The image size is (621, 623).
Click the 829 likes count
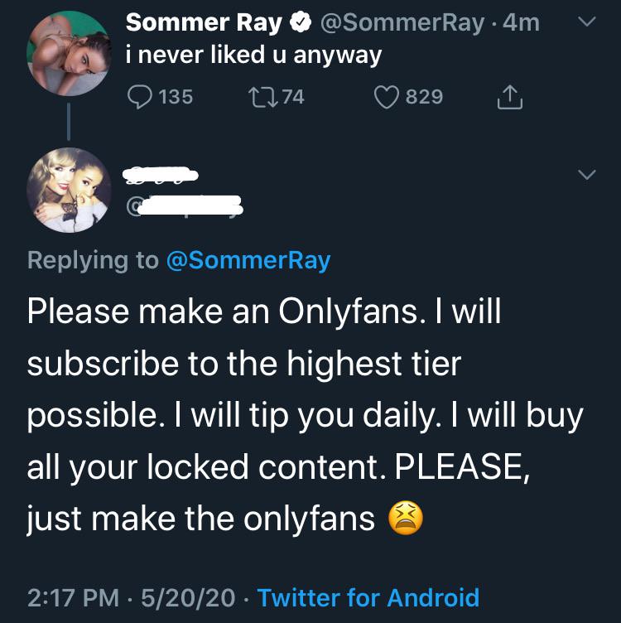(424, 97)
